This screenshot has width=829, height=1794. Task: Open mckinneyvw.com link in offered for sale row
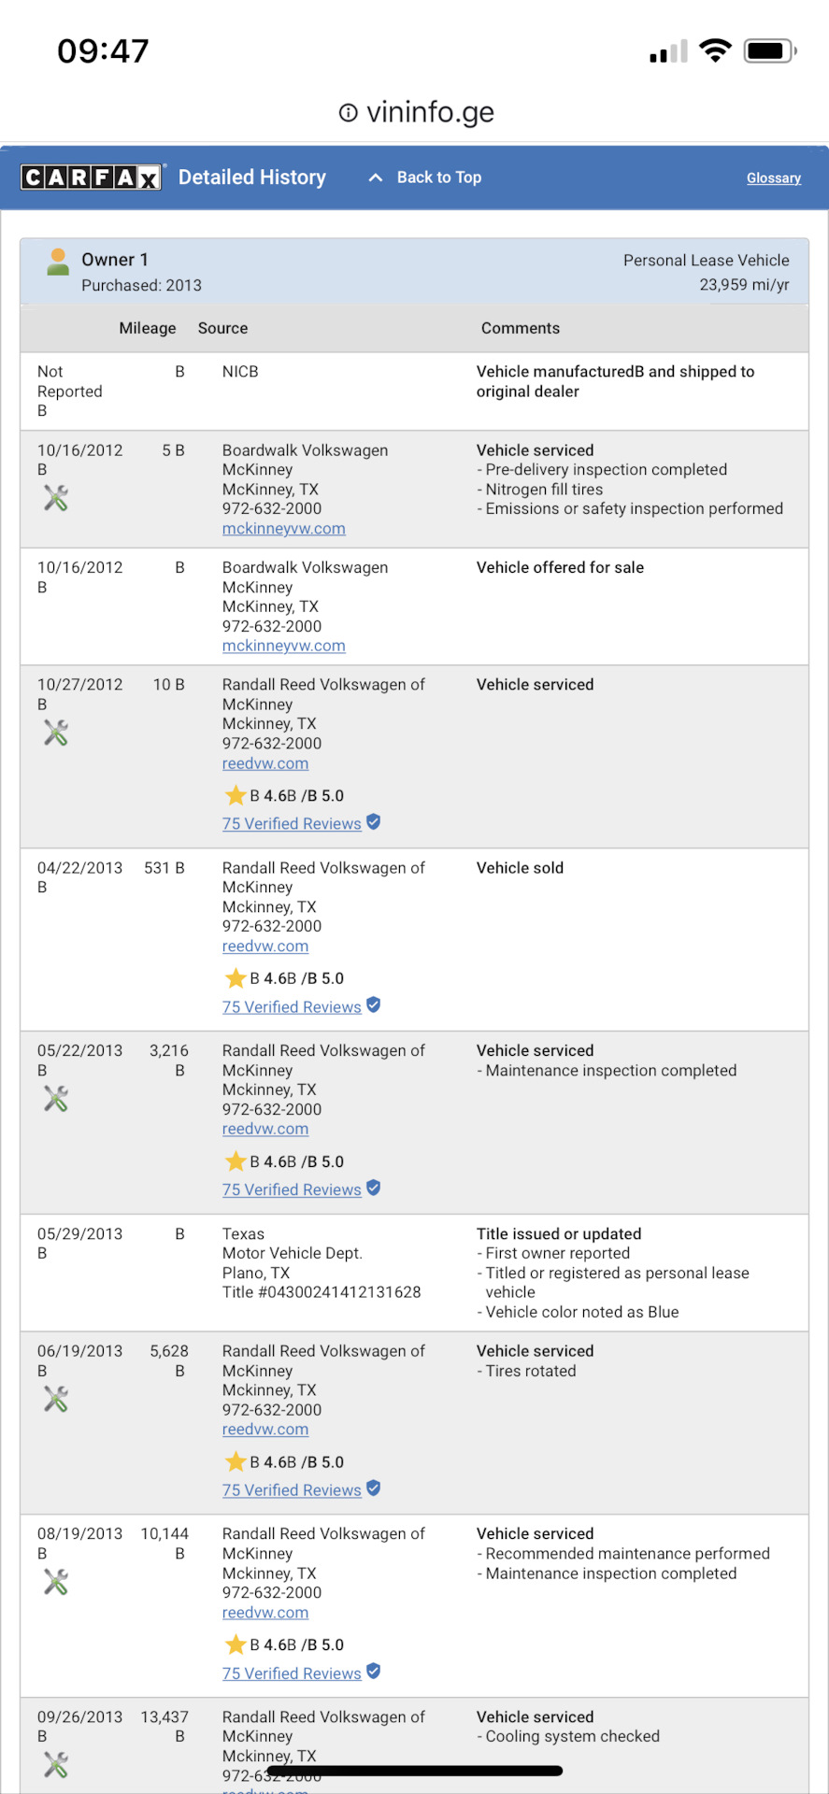(284, 647)
